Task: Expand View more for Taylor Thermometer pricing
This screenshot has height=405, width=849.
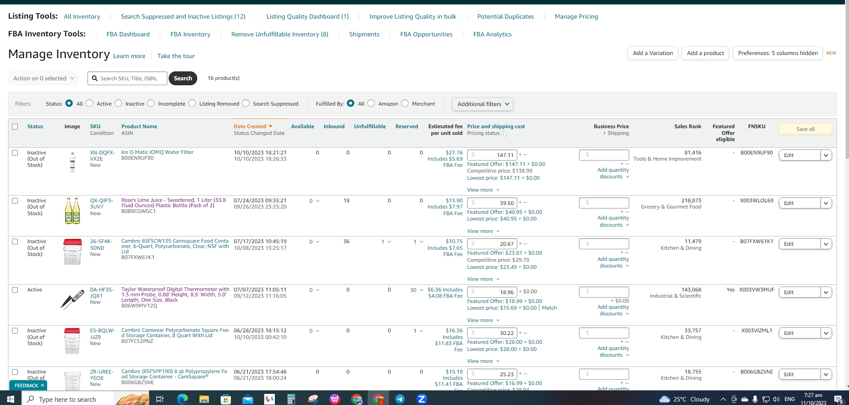Action: pos(484,320)
